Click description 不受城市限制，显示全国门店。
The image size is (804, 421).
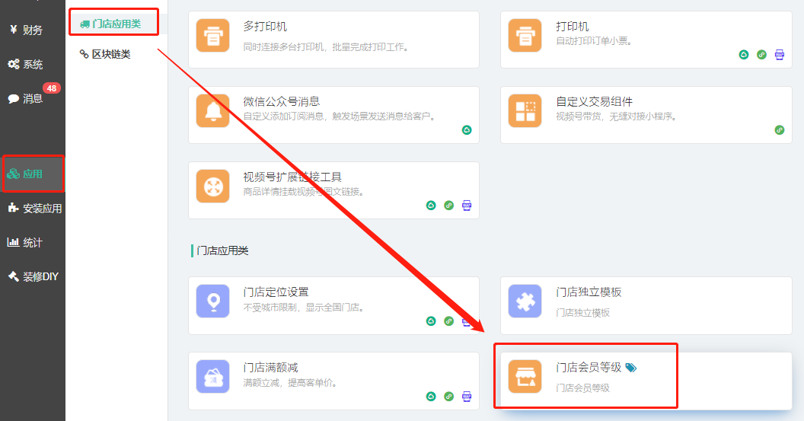point(304,308)
